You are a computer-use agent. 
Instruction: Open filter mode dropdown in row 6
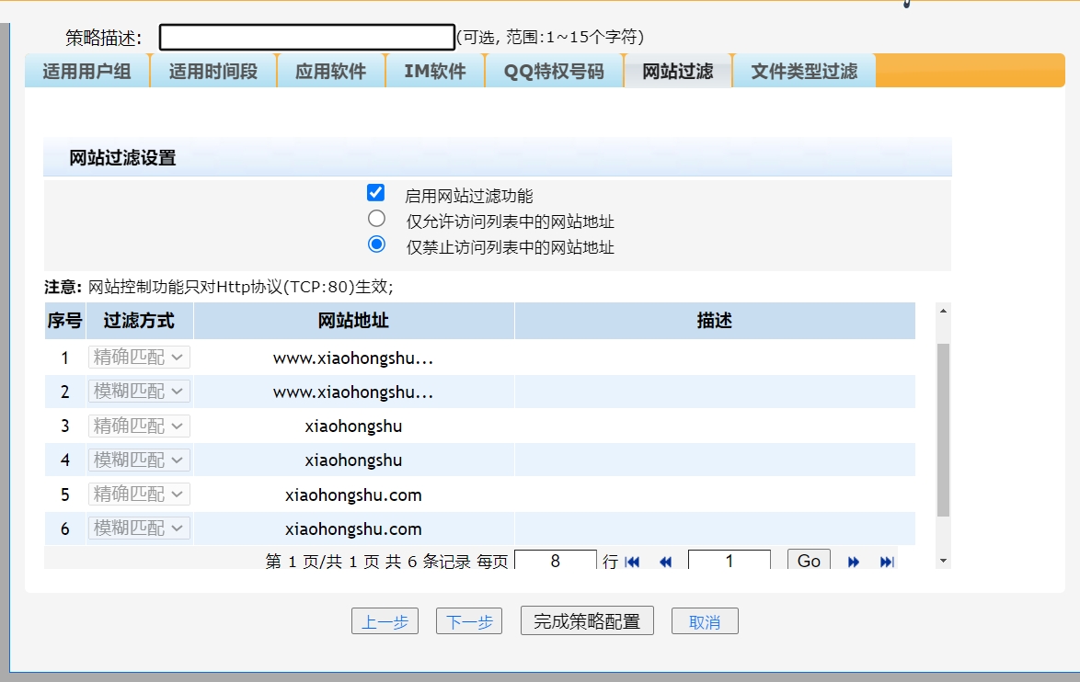click(139, 529)
